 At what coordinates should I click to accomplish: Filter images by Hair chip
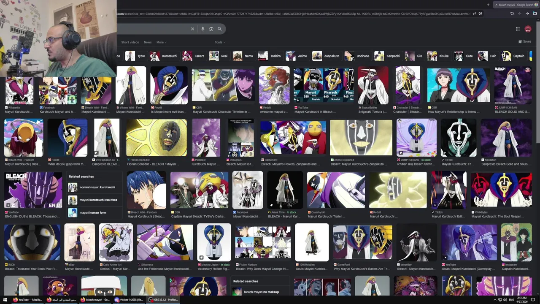pyautogui.click(x=488, y=56)
